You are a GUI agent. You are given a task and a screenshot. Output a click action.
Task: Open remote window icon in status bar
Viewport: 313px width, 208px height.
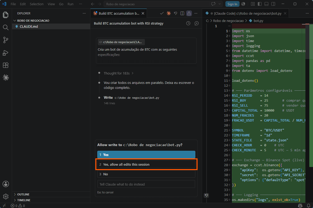click(4, 206)
